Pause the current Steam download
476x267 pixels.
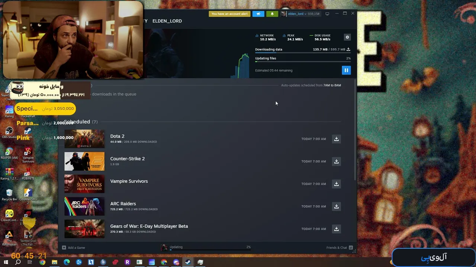click(x=346, y=70)
